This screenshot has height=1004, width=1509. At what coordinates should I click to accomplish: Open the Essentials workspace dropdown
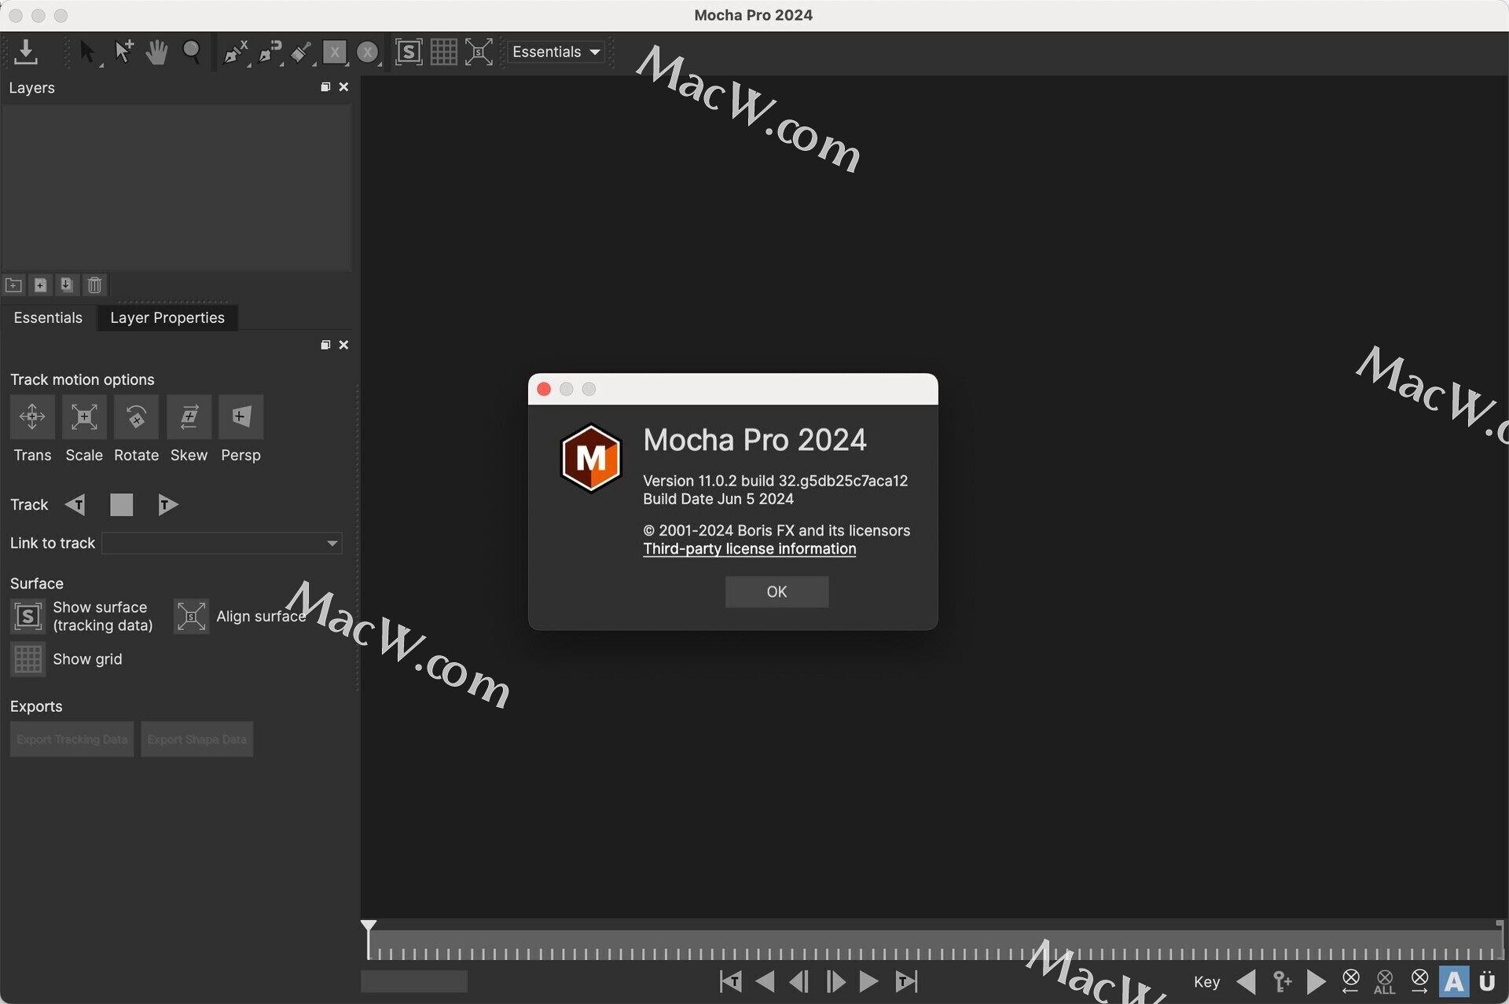pos(556,52)
